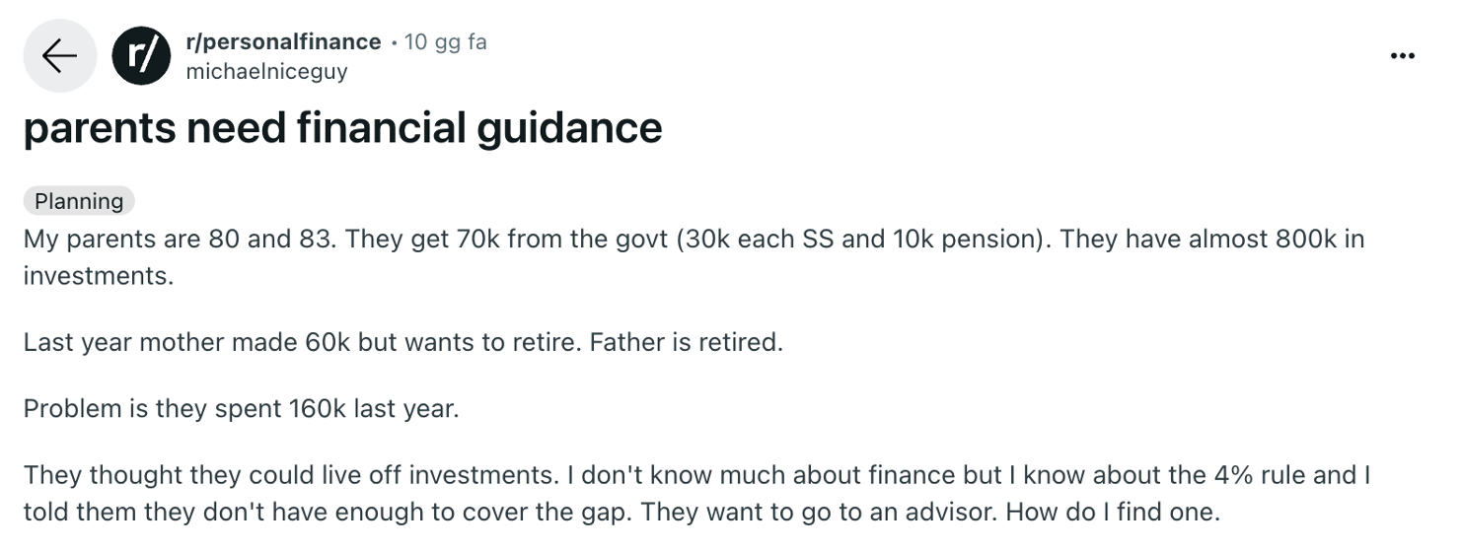
Task: Click the post title "parents need financial guidance"
Action: click(342, 128)
